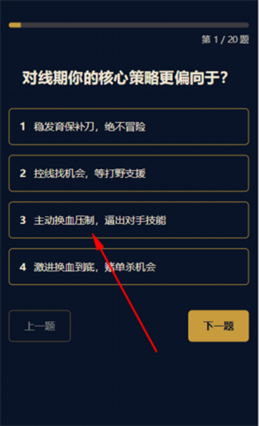Click the 上一题 previous question button
Image resolution: width=259 pixels, height=426 pixels.
[x=40, y=326]
